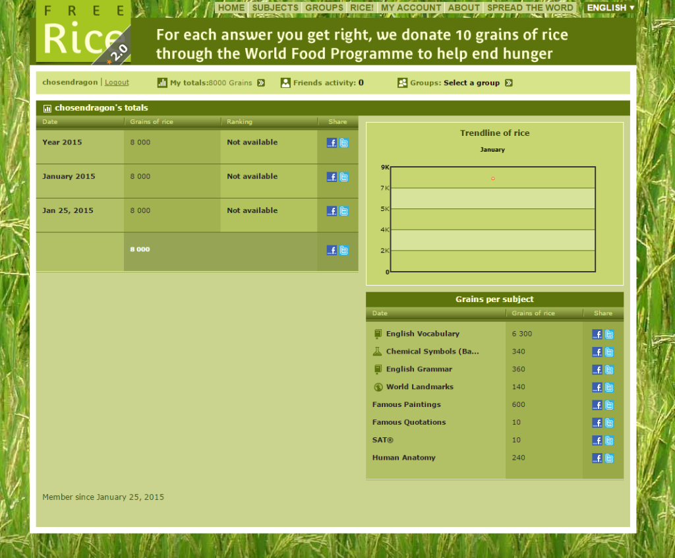This screenshot has height=558, width=675.
Task: Click the Groups people icon
Action: [x=403, y=82]
